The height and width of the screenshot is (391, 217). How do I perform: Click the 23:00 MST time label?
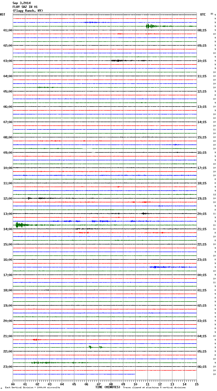click(x=8, y=367)
